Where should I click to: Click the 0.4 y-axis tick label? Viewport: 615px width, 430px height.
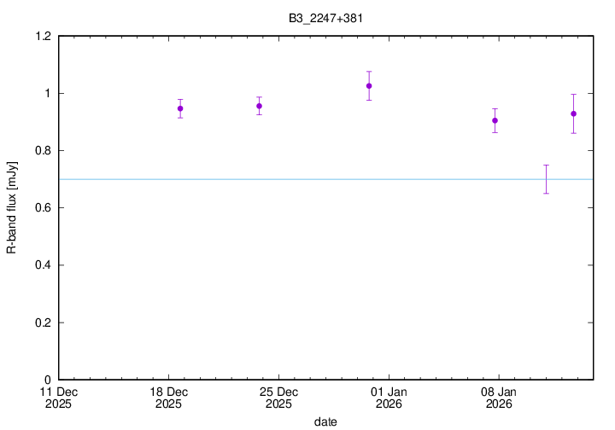point(41,265)
